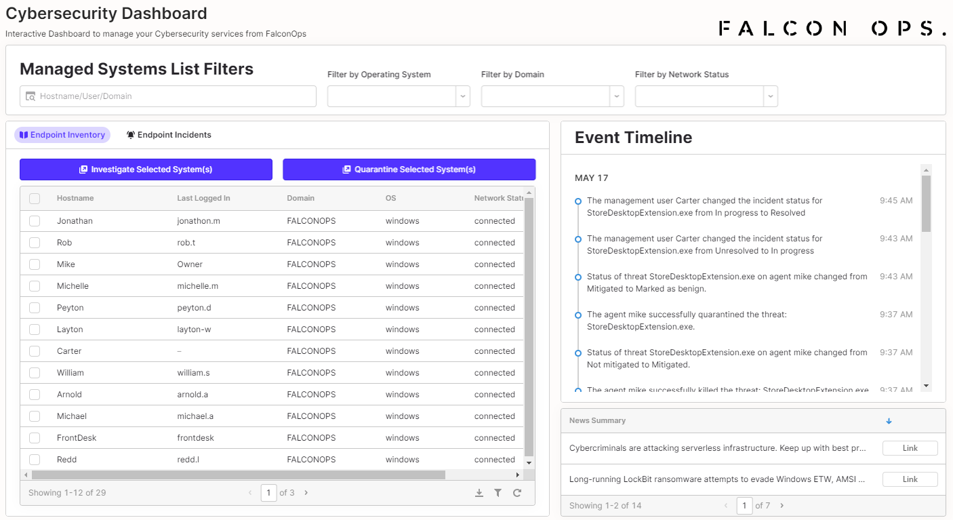Switch to the Endpoint Incidents tab
The width and height of the screenshot is (953, 520).
point(169,135)
